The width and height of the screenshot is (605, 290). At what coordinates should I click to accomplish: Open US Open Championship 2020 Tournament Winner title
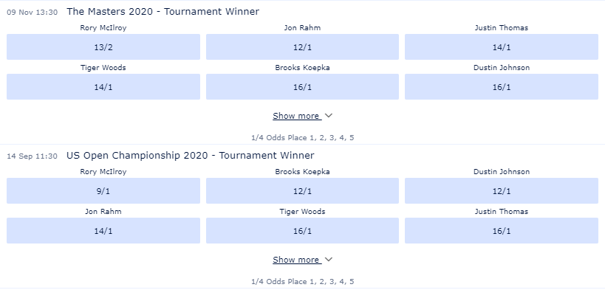coord(191,156)
